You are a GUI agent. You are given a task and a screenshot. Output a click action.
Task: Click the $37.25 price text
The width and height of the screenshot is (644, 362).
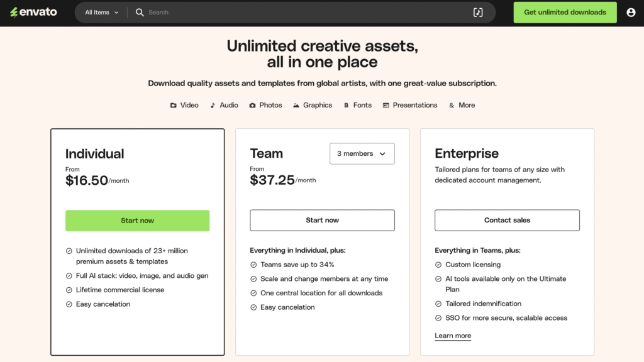[x=272, y=180]
